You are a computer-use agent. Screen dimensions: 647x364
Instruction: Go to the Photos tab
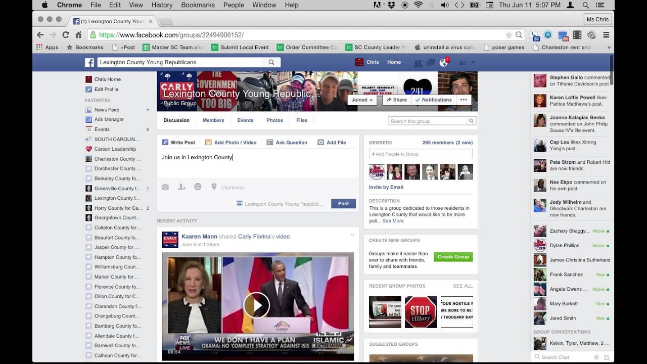tap(274, 120)
